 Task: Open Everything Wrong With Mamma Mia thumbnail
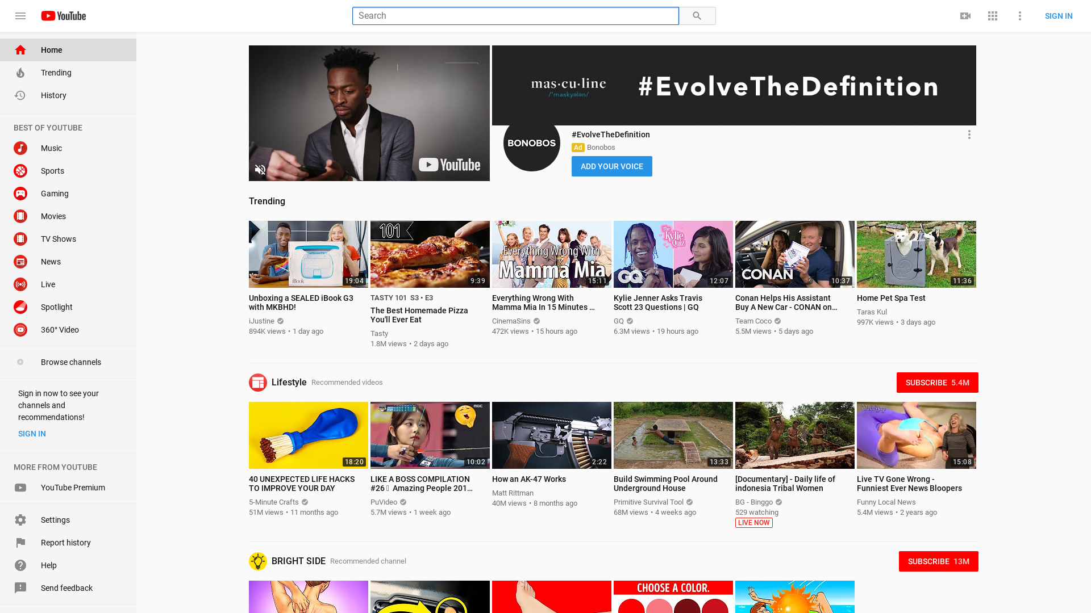[552, 254]
